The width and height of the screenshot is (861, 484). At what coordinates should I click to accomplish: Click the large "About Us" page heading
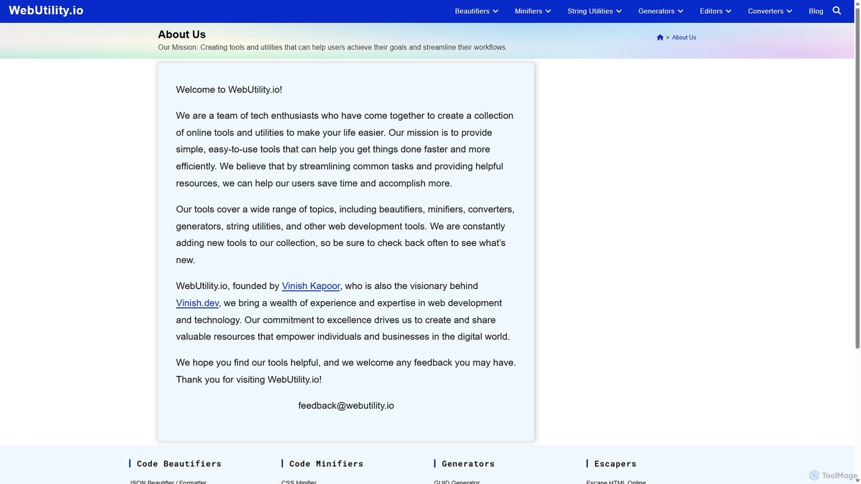pos(182,34)
